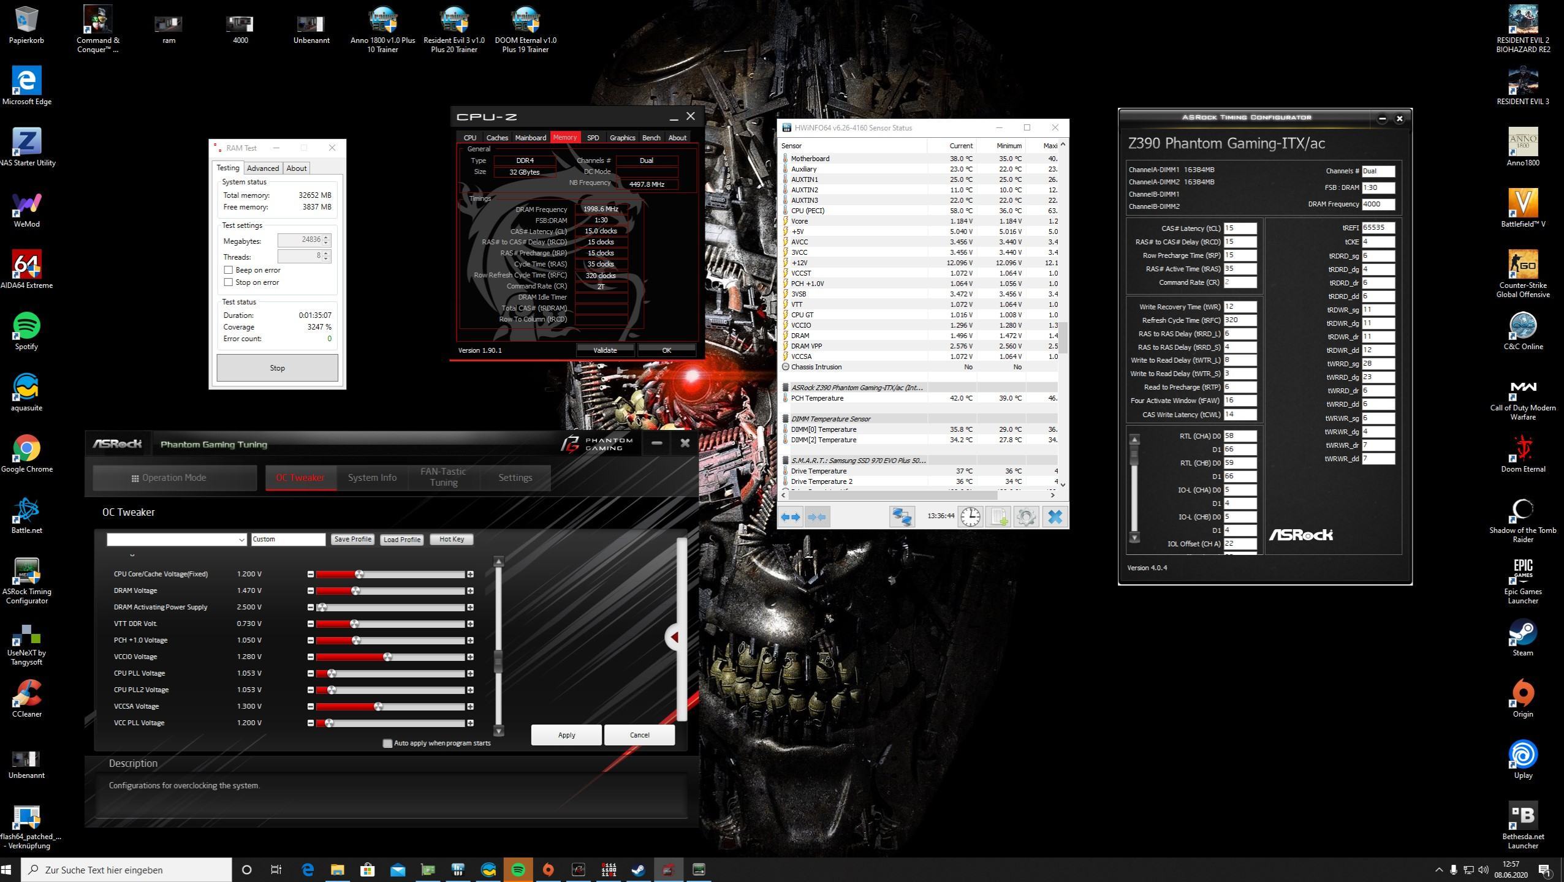The image size is (1564, 882).
Task: Click Cancel button in OC Tweaker
Action: point(639,735)
